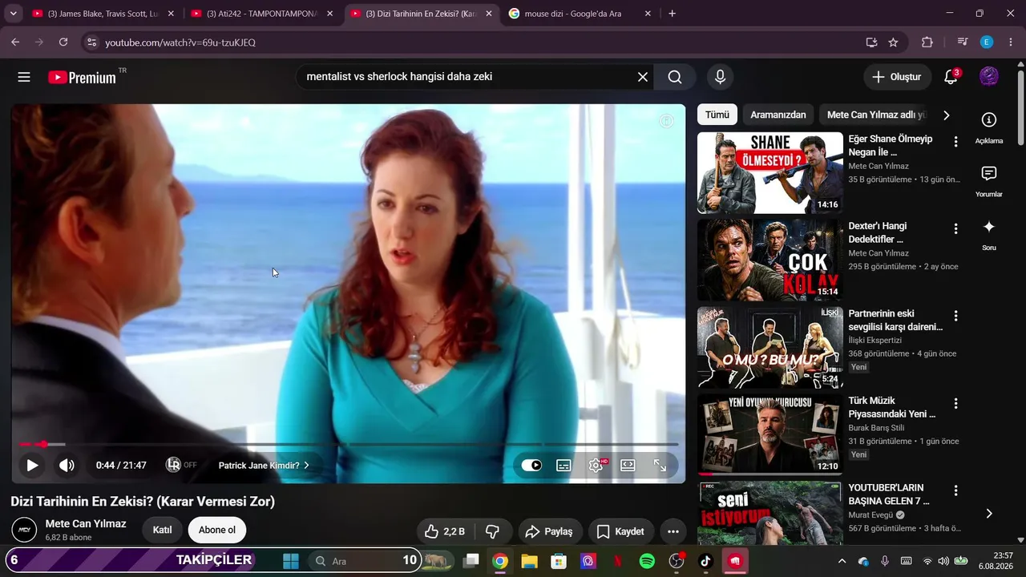This screenshot has height=577, width=1026.
Task: Switch to the mouse dizi Google tab
Action: pyautogui.click(x=580, y=14)
